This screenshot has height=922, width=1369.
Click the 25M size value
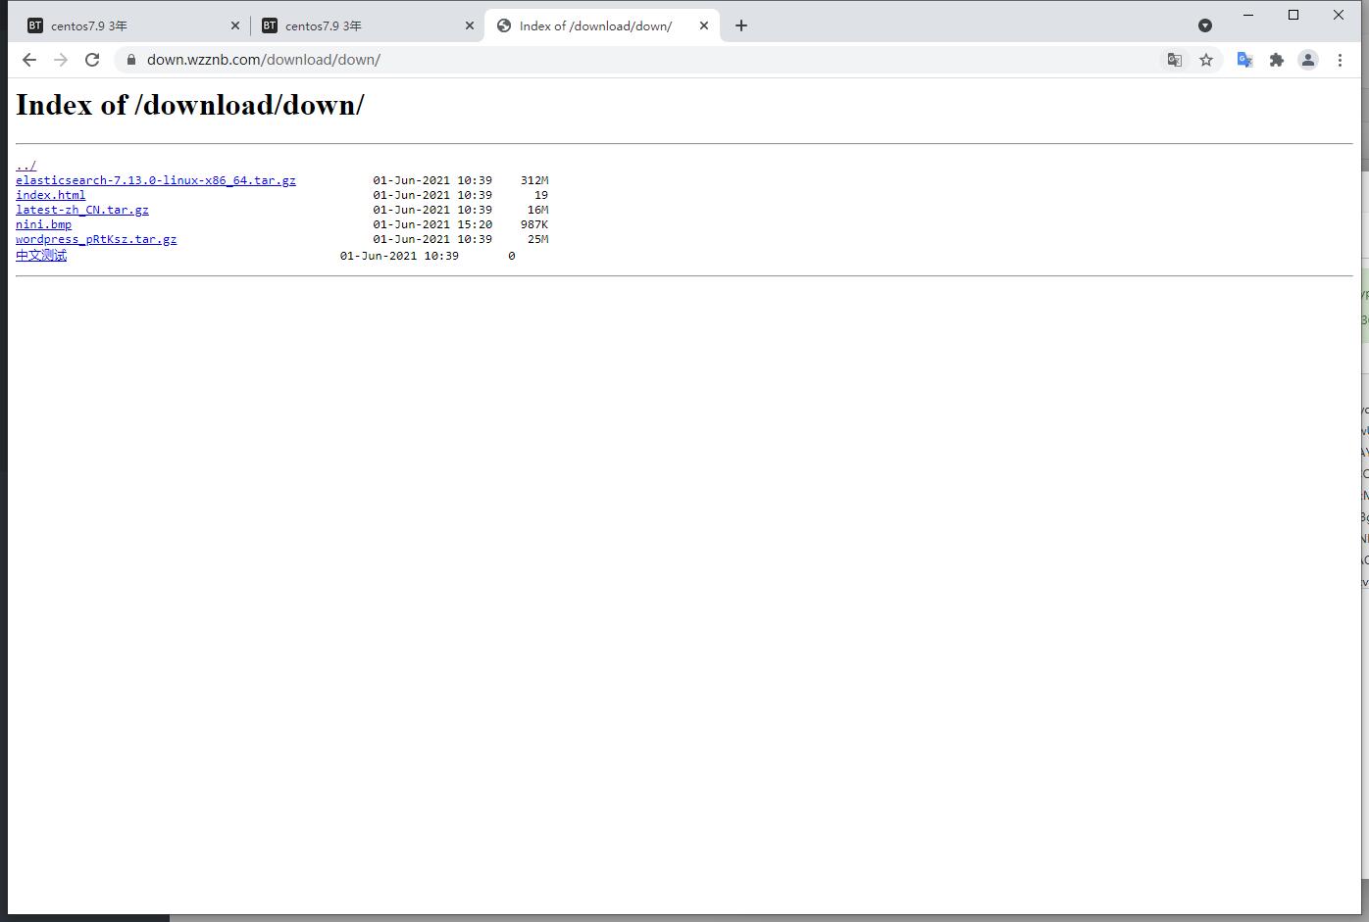pyautogui.click(x=537, y=239)
